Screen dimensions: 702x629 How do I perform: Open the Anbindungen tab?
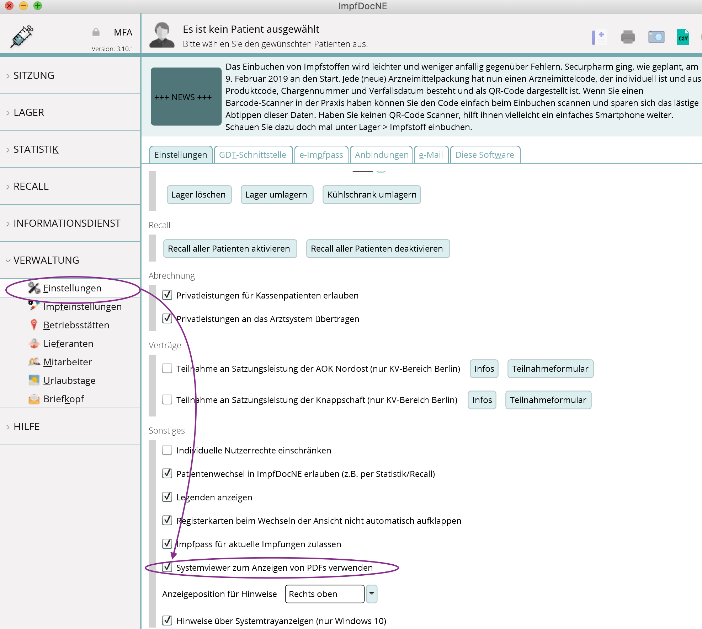pos(382,155)
